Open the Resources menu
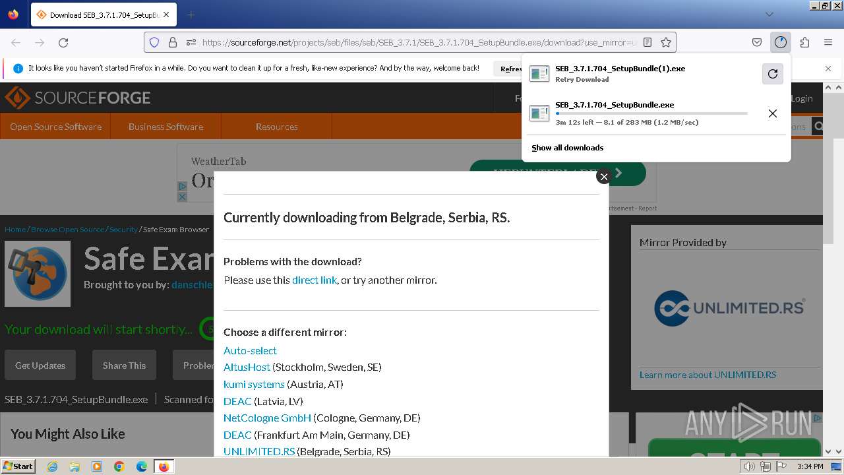This screenshot has height=475, width=844. [x=277, y=127]
